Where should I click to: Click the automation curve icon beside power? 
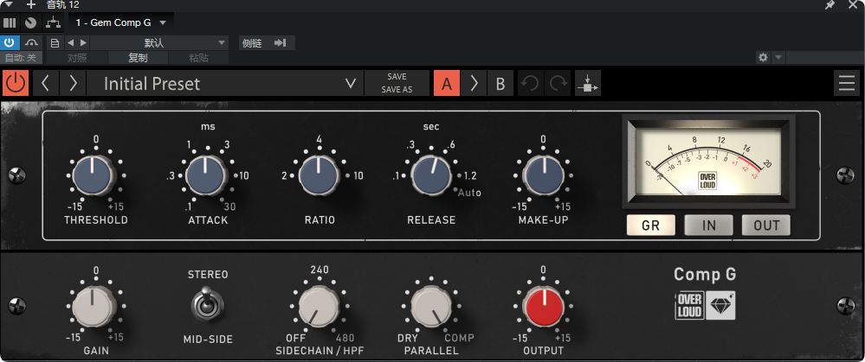tap(32, 42)
